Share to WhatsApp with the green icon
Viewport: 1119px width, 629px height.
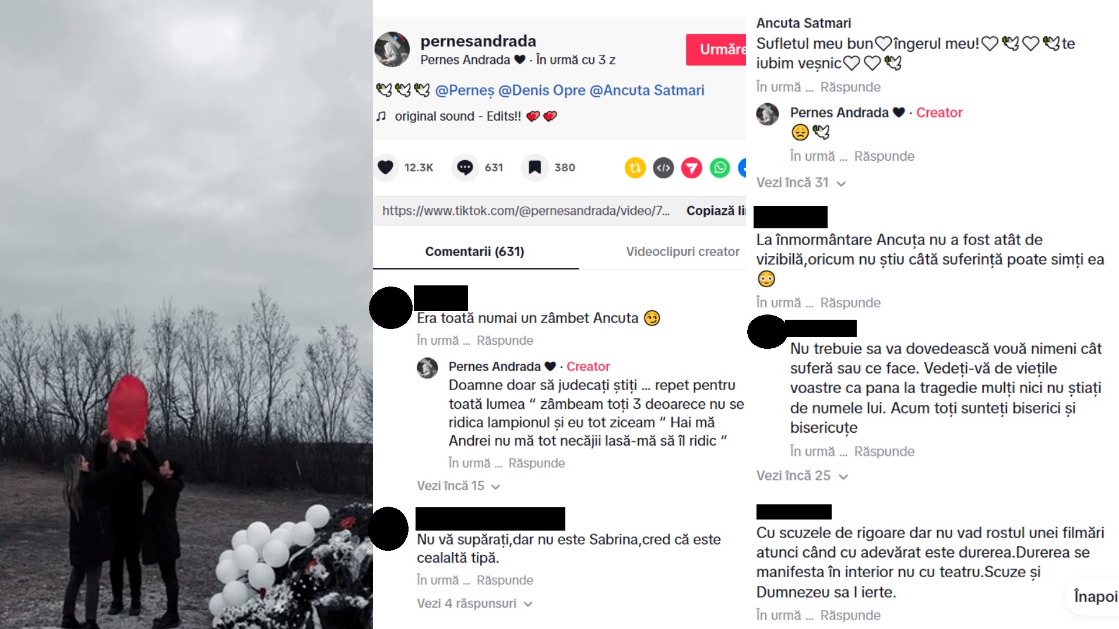(720, 168)
